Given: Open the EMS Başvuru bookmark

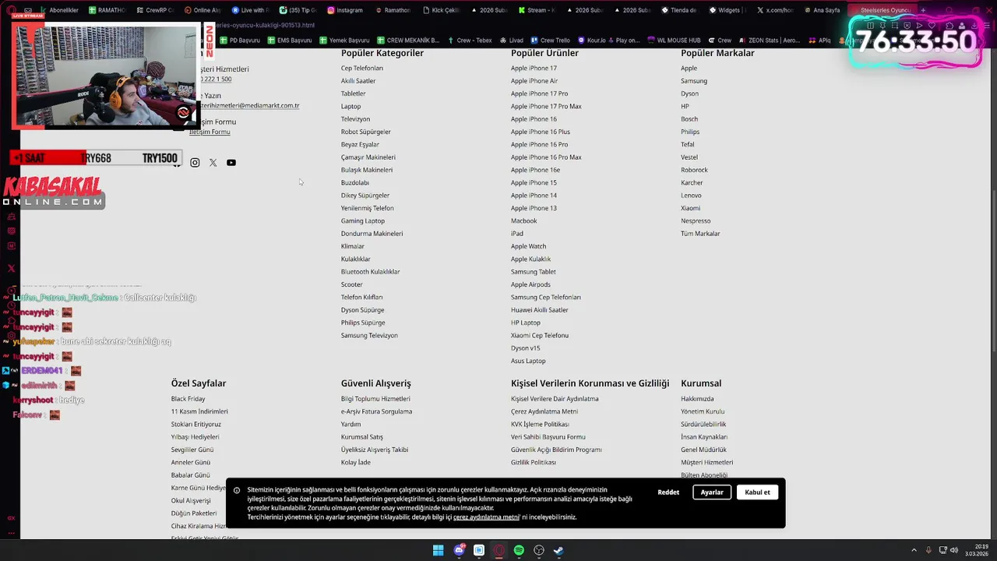Looking at the screenshot, I should 289,41.
